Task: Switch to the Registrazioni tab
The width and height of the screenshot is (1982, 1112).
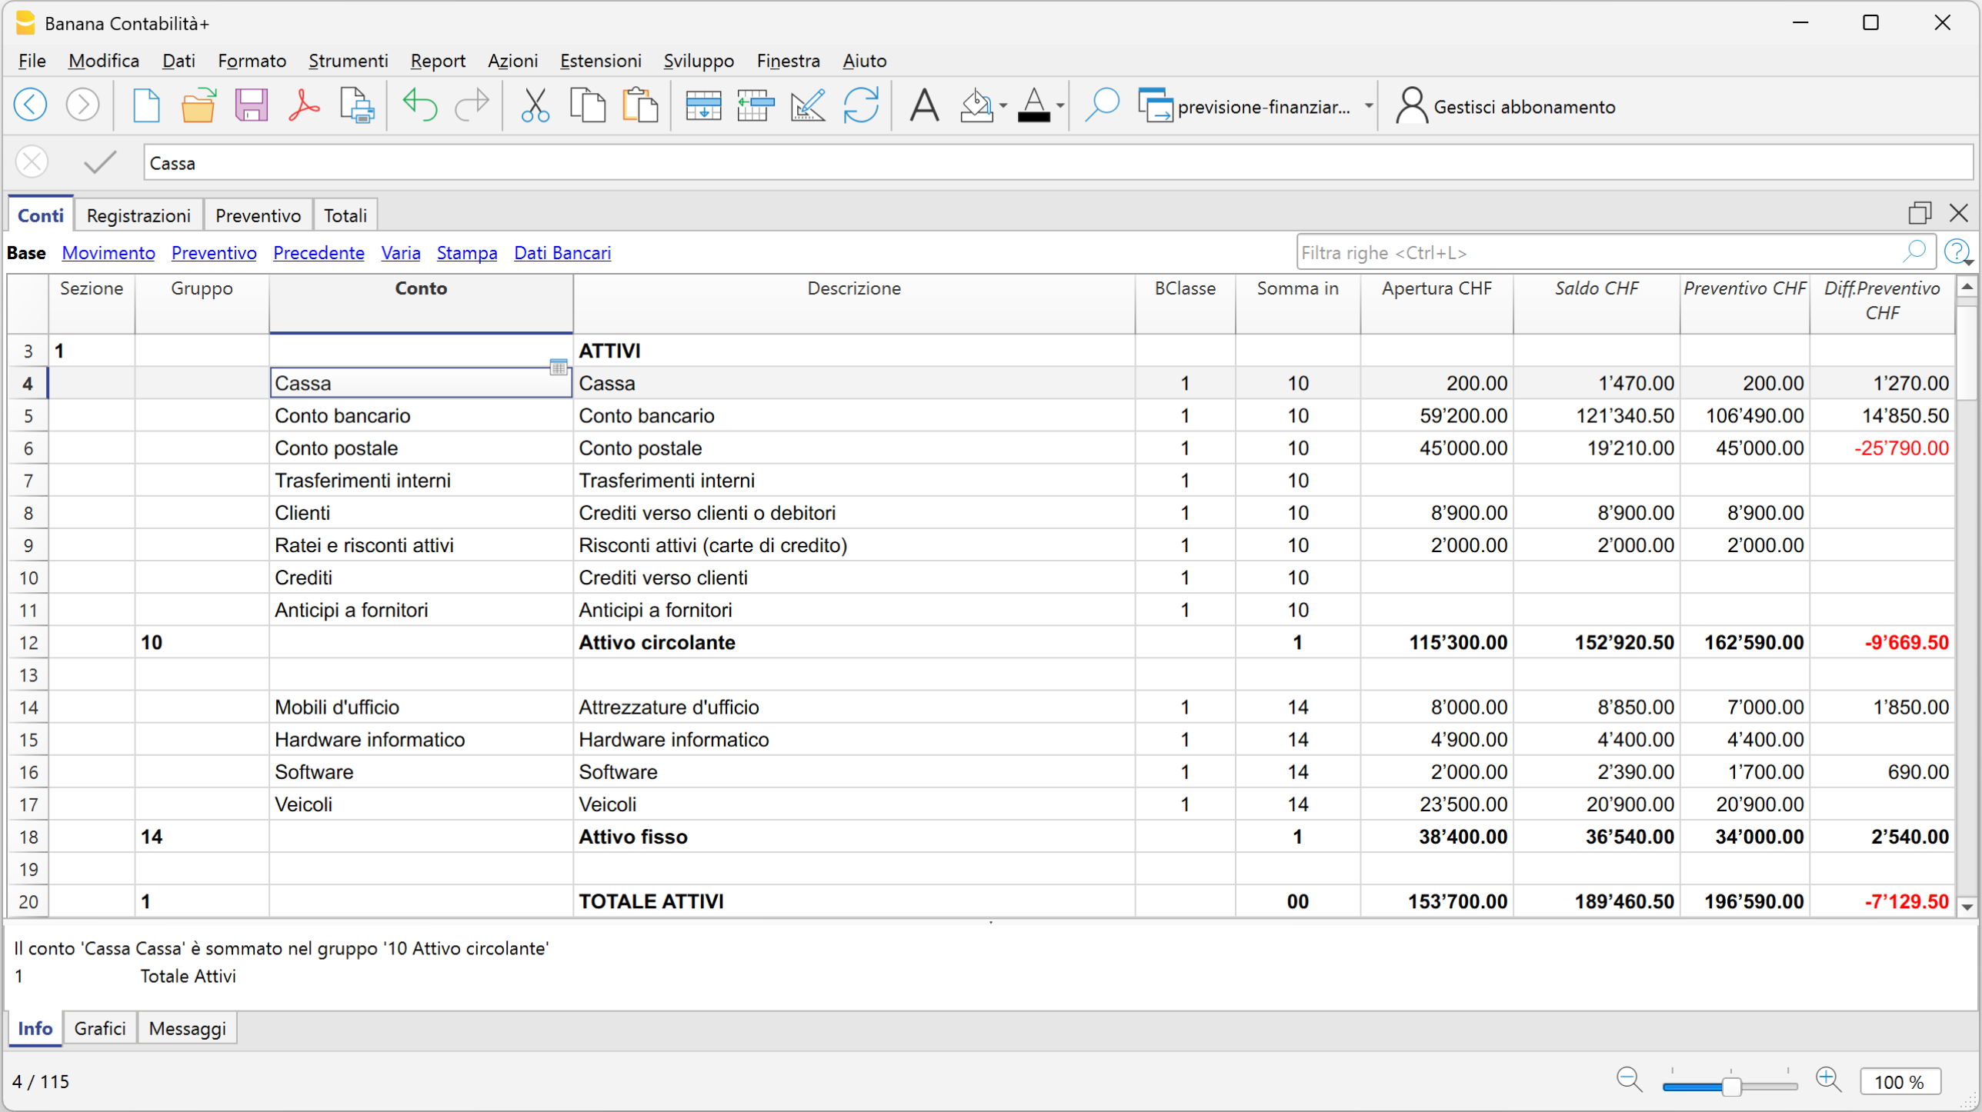Action: click(138, 215)
